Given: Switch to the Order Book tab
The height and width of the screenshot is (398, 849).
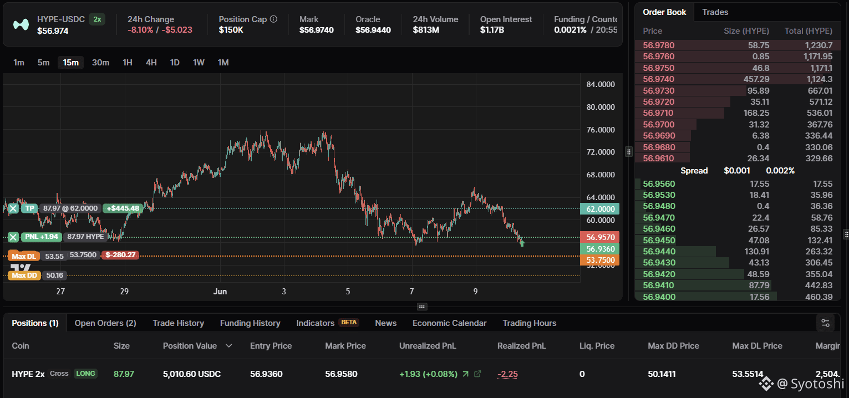Looking at the screenshot, I should click(x=664, y=12).
